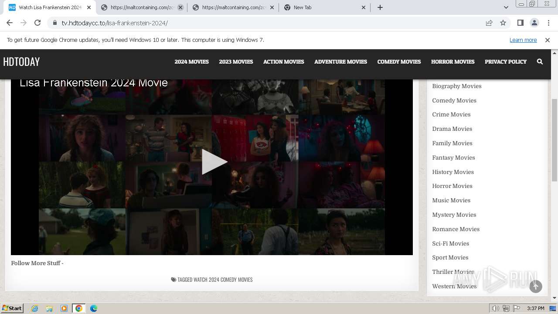Open Comedy Movies sidebar category

pos(454,100)
